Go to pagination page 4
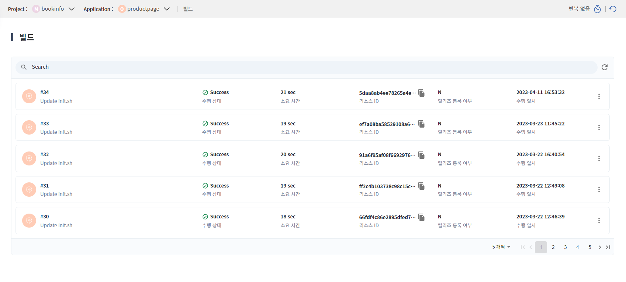Screen dimensions: 626x282 [x=577, y=247]
